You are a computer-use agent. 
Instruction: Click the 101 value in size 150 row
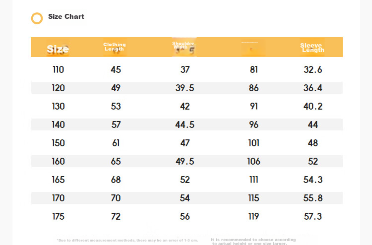click(x=253, y=143)
